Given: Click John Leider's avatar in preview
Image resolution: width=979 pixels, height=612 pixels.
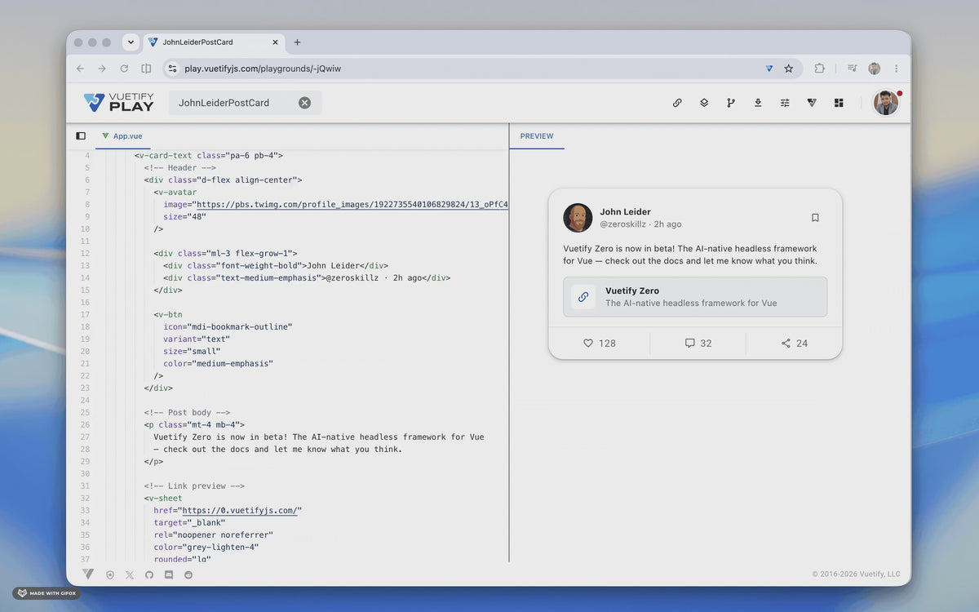Looking at the screenshot, I should tap(578, 218).
